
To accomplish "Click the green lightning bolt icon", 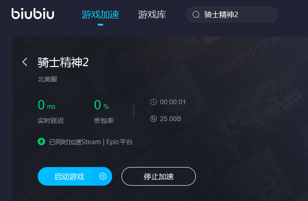I will click(x=41, y=141).
